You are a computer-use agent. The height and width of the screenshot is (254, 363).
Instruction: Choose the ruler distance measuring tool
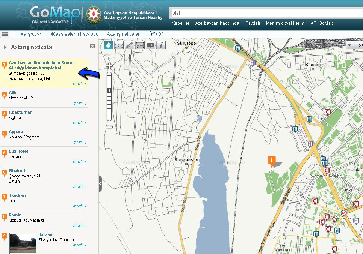pyautogui.click(x=129, y=45)
